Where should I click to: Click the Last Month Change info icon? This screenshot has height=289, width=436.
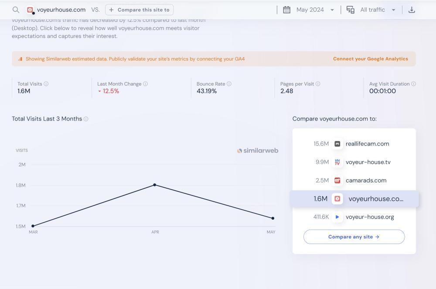(146, 84)
